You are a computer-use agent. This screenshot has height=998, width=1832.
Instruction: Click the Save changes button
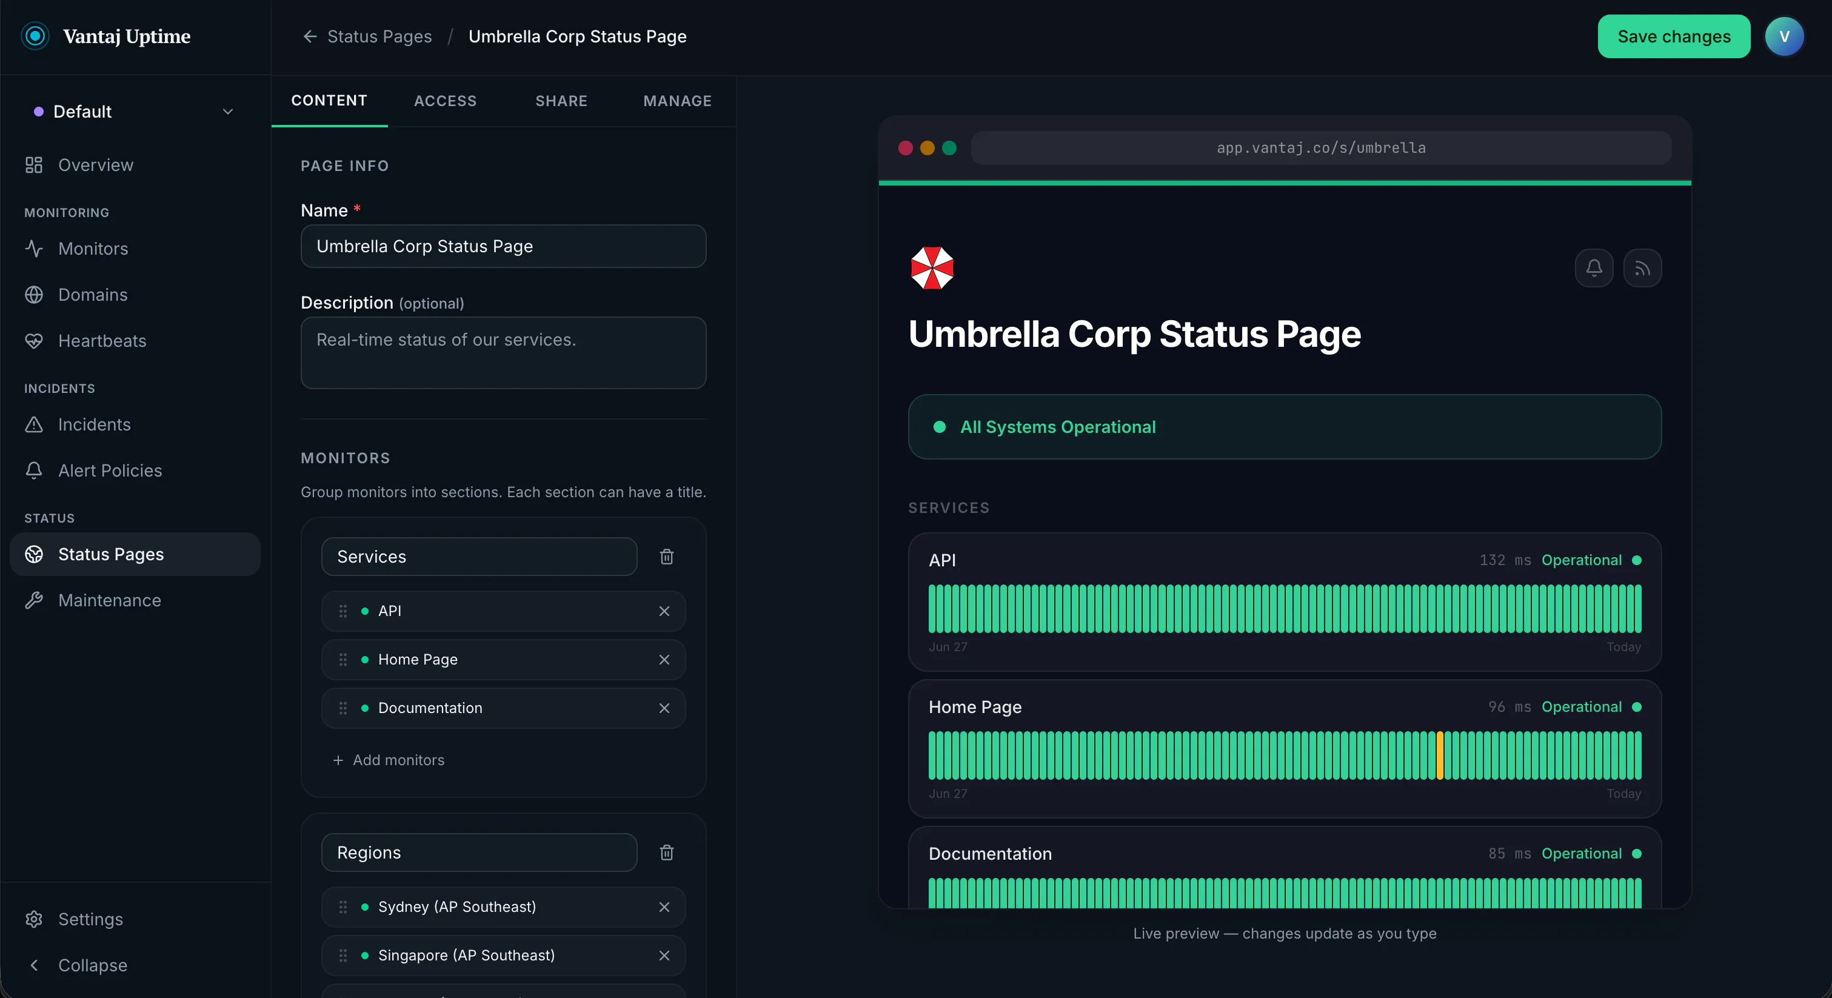click(x=1673, y=36)
